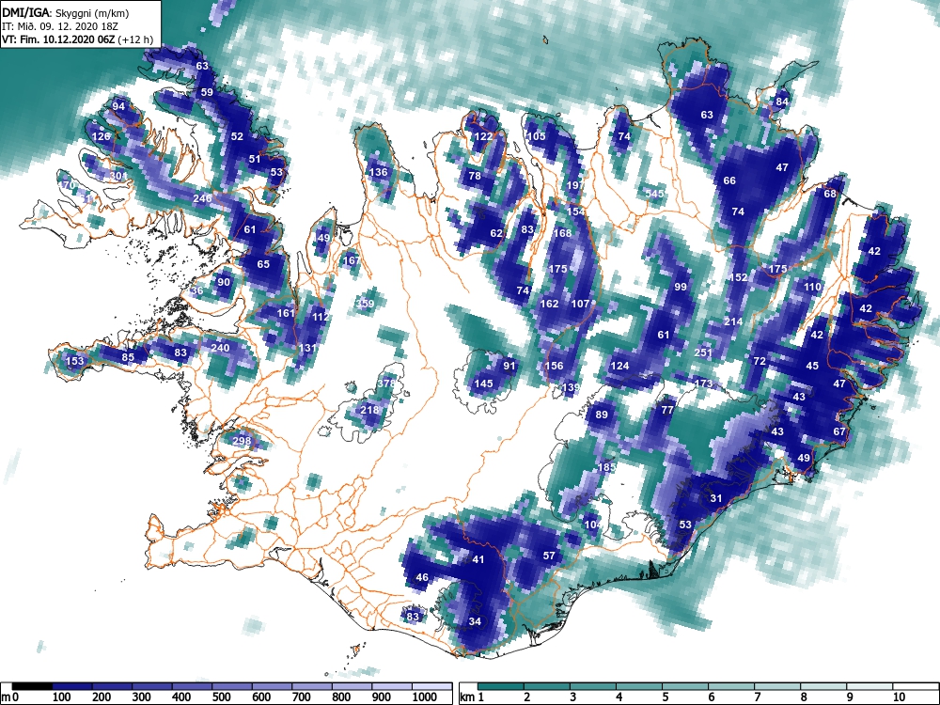The width and height of the screenshot is (940, 705).
Task: Click the map value '124'
Action: pos(619,366)
